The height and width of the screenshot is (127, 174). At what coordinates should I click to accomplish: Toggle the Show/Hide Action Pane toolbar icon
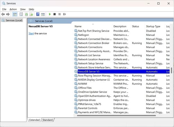tap(43, 14)
